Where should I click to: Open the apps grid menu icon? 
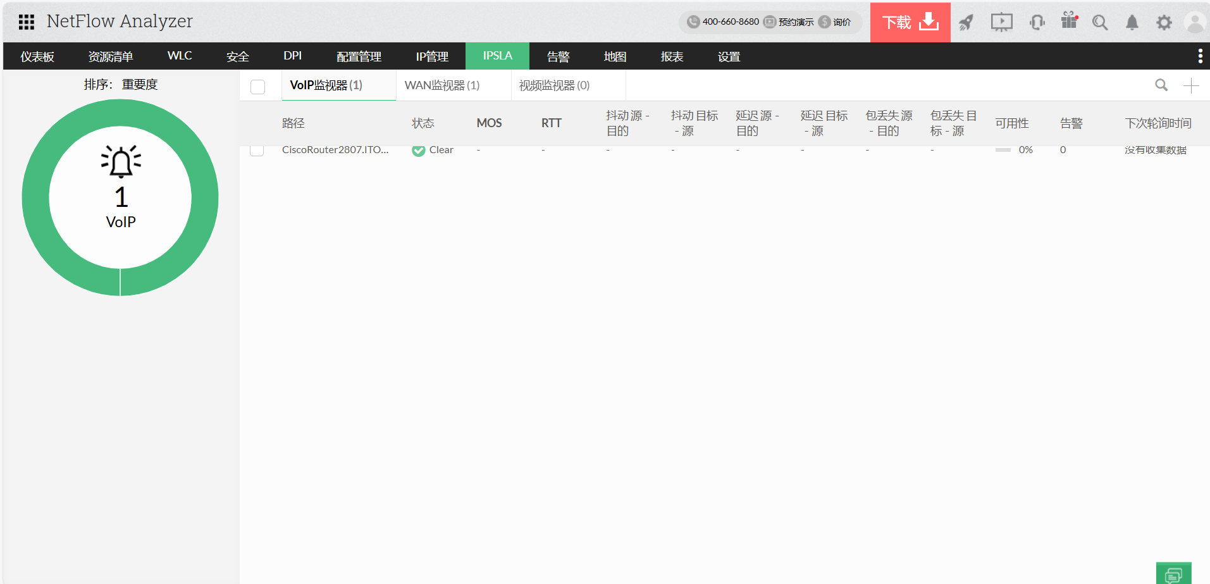[x=27, y=22]
